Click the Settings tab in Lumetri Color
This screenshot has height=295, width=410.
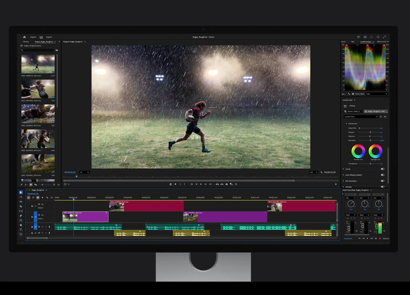coord(352,106)
